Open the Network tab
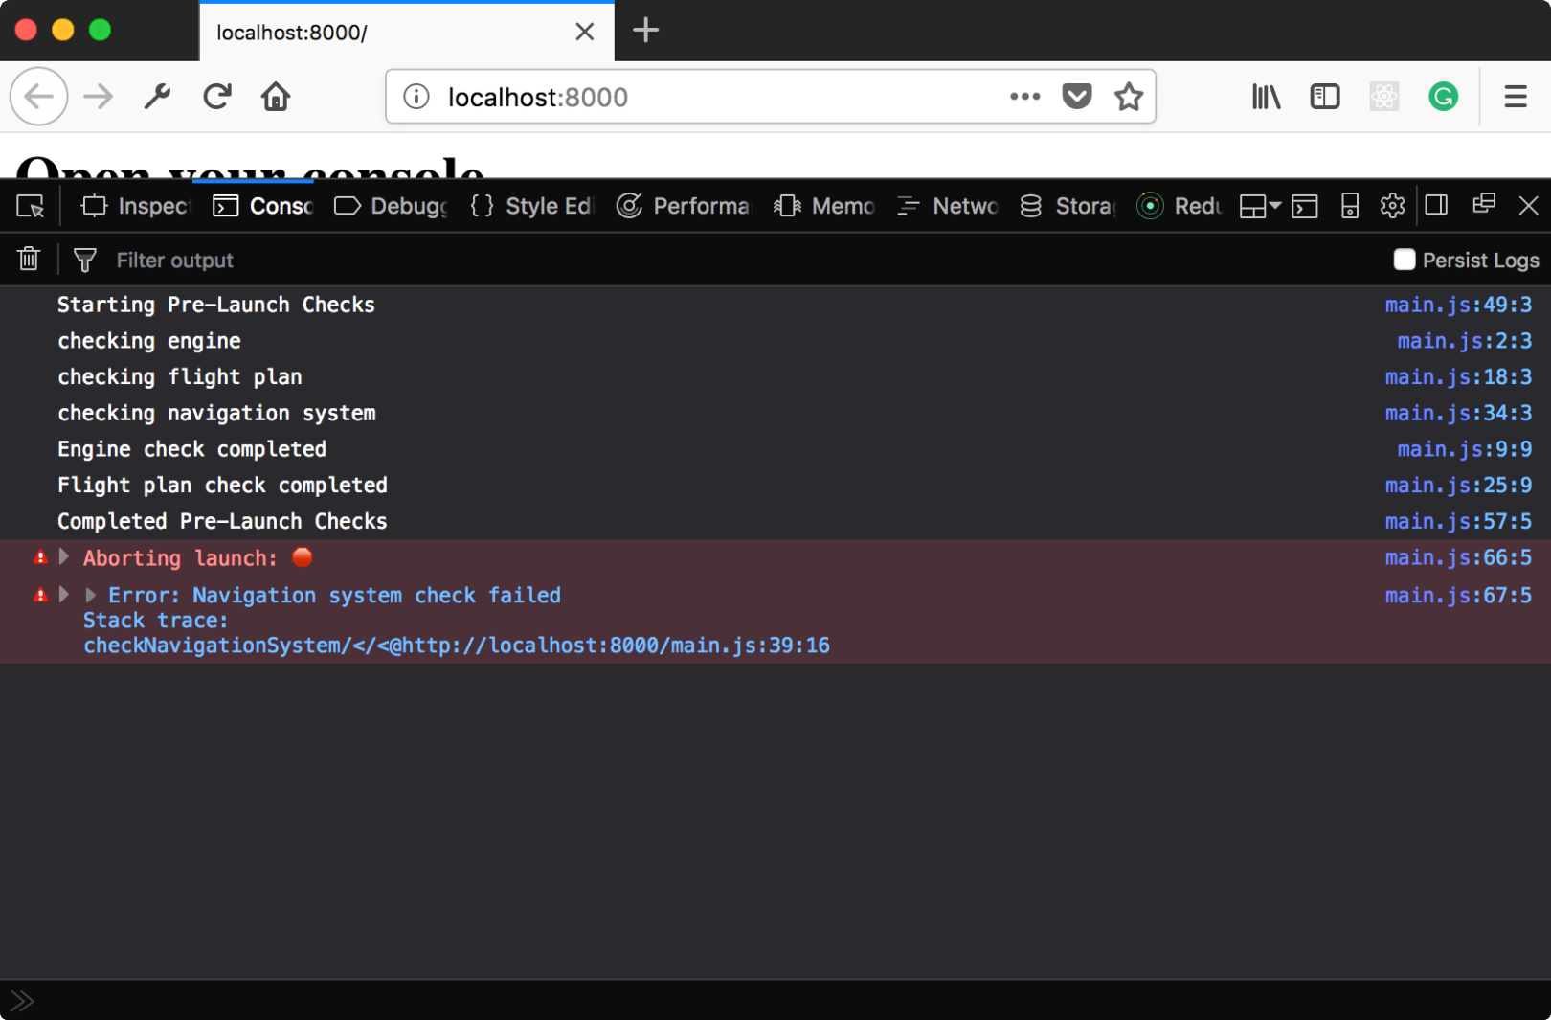Image resolution: width=1551 pixels, height=1020 pixels. 948,206
